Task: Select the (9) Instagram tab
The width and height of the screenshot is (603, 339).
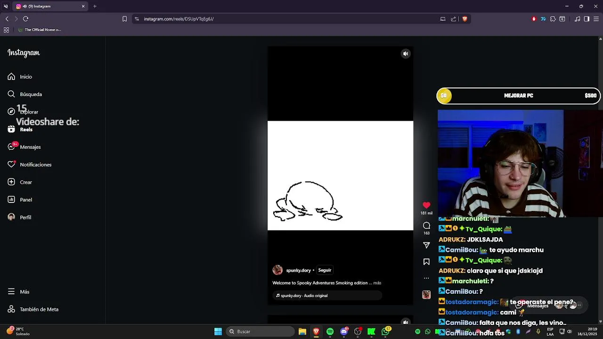Action: pyautogui.click(x=49, y=6)
